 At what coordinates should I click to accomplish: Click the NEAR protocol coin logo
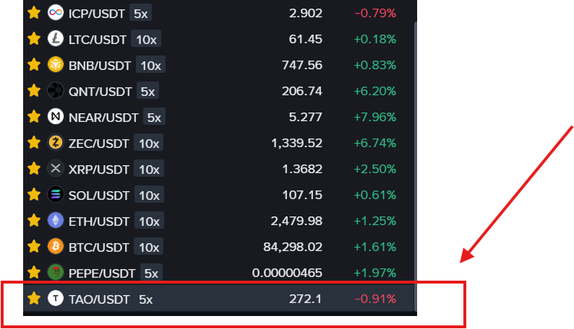(x=56, y=116)
